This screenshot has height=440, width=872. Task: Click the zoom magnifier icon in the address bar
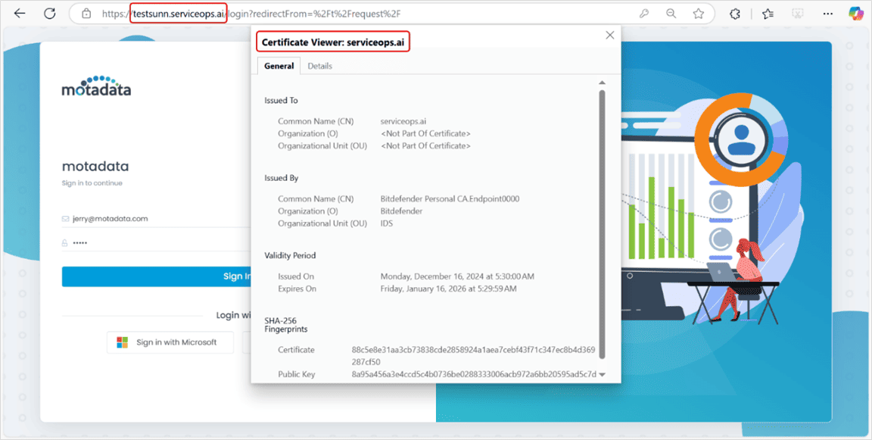pyautogui.click(x=671, y=14)
